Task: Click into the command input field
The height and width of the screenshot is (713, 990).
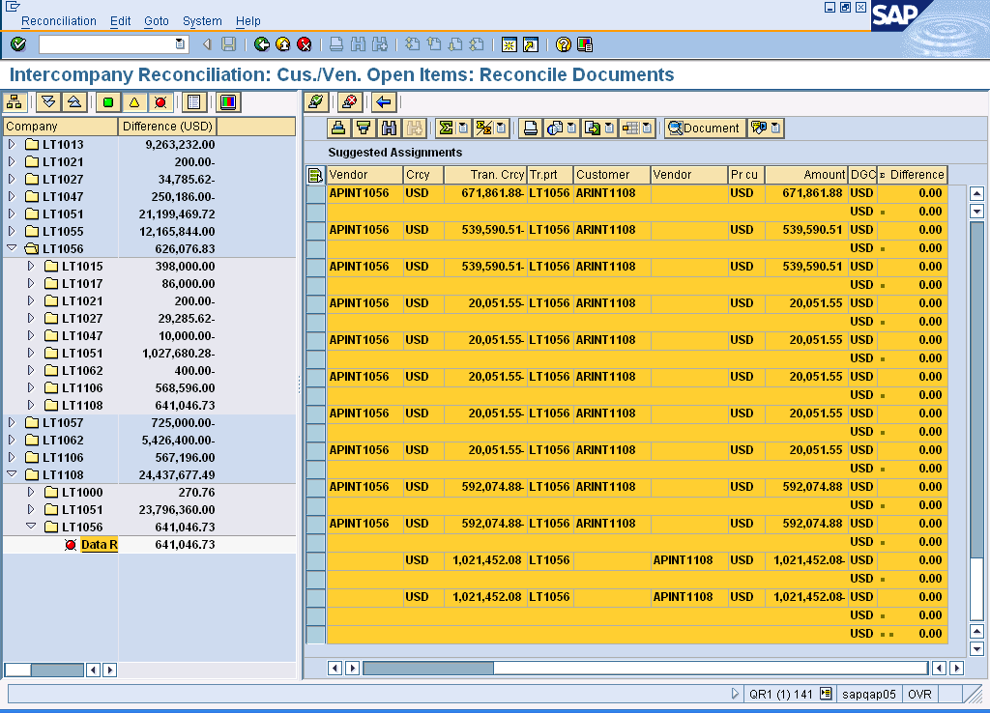Action: [107, 44]
